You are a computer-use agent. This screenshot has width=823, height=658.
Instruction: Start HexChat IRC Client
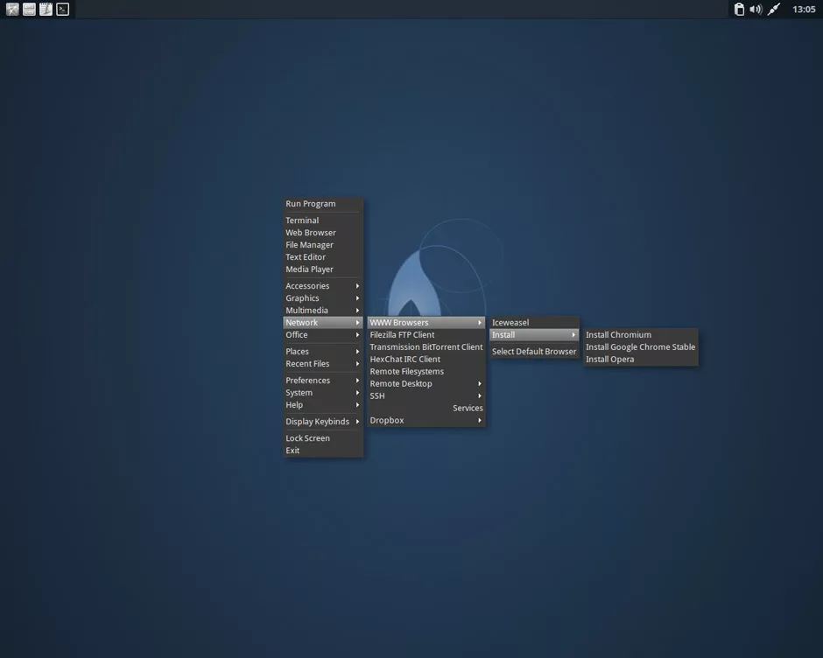click(426, 360)
